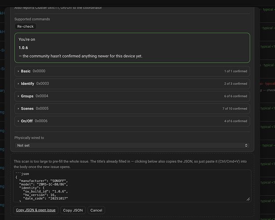This screenshot has height=220, width=275.
Task: Click the "6 of 6 confirmed" text
Action: pyautogui.click(x=236, y=96)
